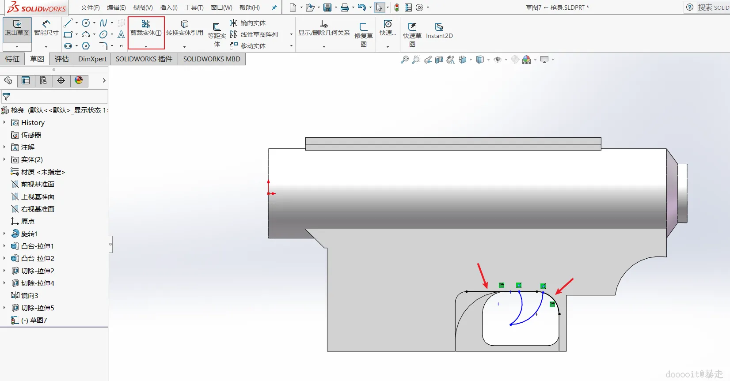Open dropdown arrow under Trim Entities
The width and height of the screenshot is (730, 381).
(x=146, y=46)
